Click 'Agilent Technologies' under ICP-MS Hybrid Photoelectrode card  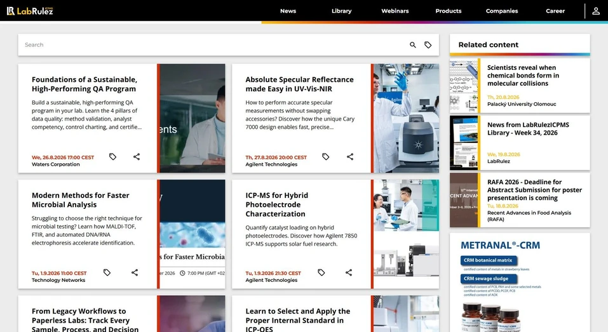tap(271, 280)
